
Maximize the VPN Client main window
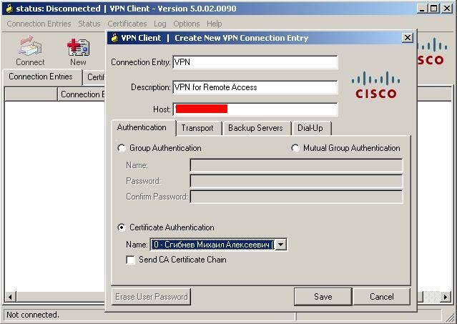click(433, 9)
